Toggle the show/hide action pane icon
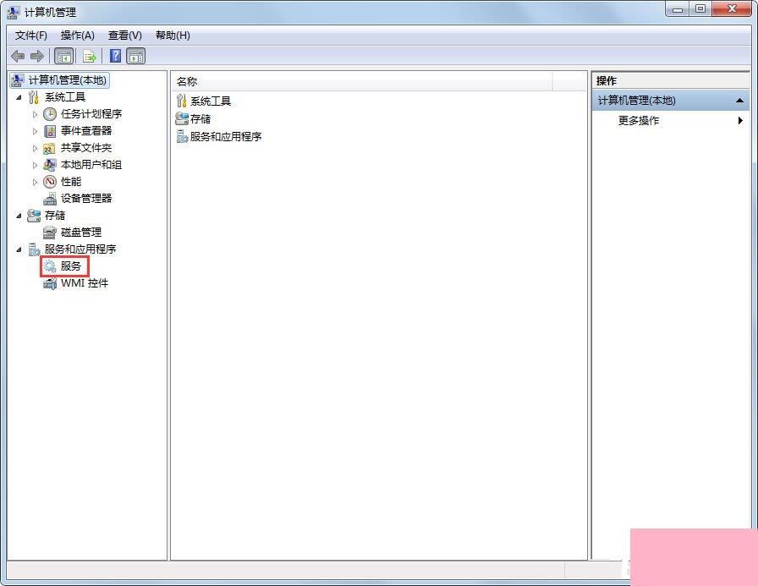The image size is (758, 586). pos(136,57)
